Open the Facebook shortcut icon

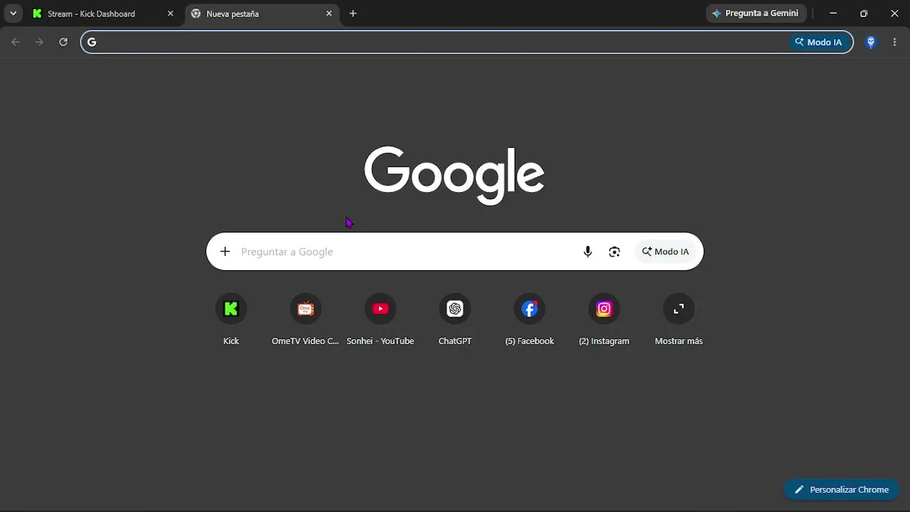tap(530, 309)
